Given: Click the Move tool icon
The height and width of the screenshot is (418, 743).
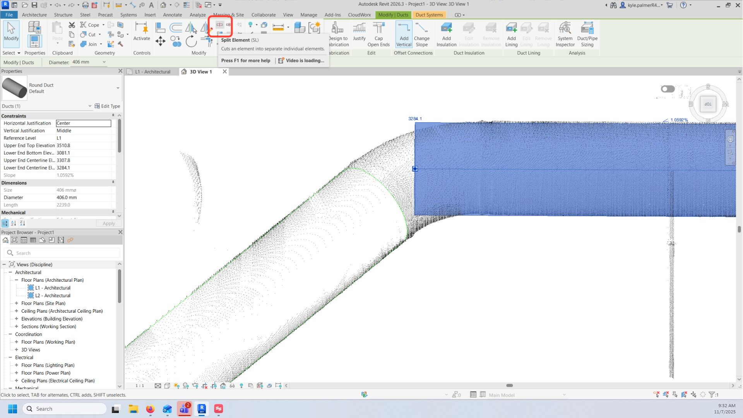Looking at the screenshot, I should (160, 41).
